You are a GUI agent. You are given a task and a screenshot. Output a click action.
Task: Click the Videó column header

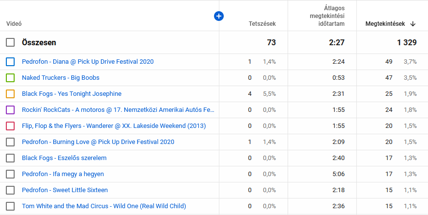click(14, 24)
